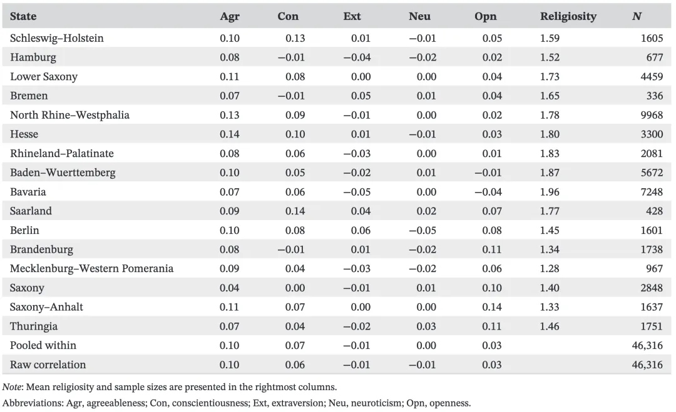Select the sample size 9968 cell
This screenshot has height=412, width=676.
click(652, 115)
